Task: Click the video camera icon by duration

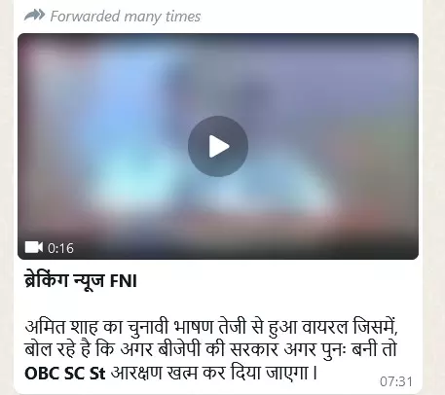Action: tap(34, 247)
